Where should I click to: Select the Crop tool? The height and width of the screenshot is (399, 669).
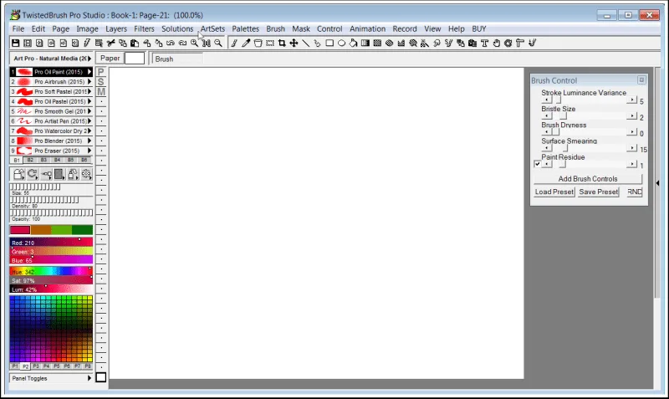(282, 43)
